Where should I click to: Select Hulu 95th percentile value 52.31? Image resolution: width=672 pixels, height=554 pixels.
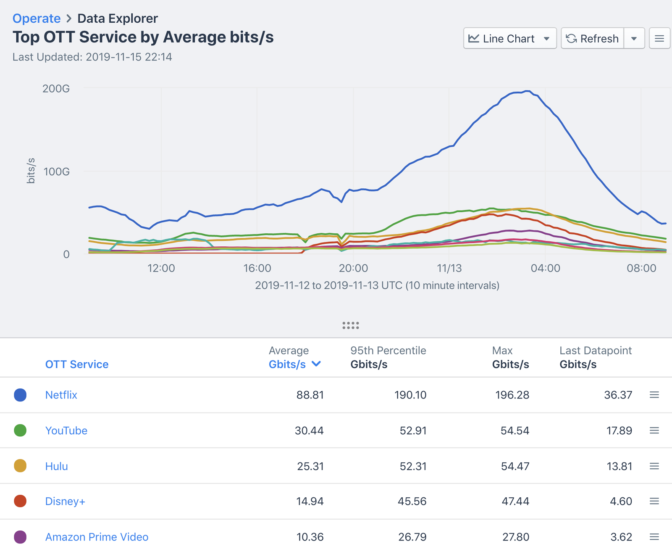[x=413, y=466]
